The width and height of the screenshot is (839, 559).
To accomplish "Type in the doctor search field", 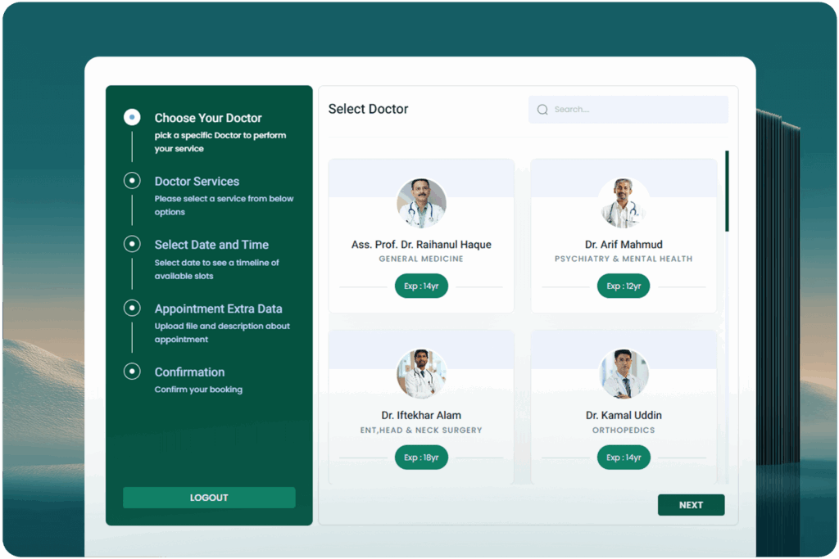I will coord(635,110).
